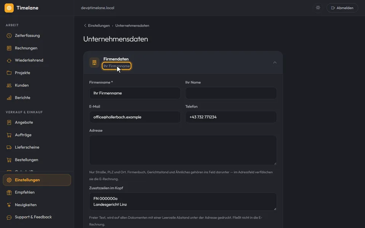Image resolution: width=365 pixels, height=228 pixels.
Task: Toggle light mode with the sun icon
Action: coord(318,8)
